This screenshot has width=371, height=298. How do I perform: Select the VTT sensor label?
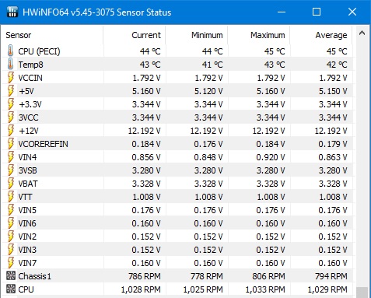25,197
